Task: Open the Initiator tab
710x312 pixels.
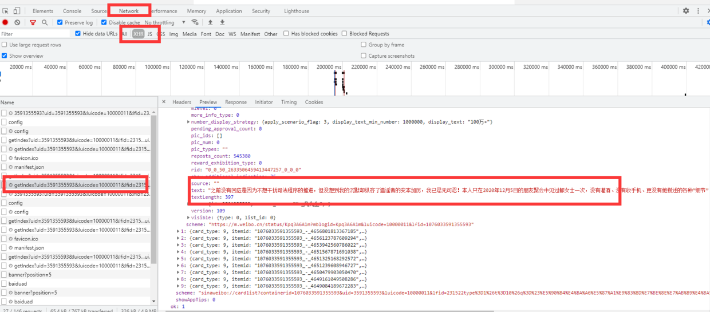Action: 264,102
